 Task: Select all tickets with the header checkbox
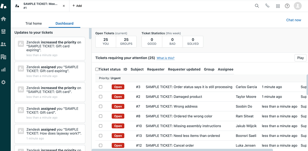coord(97,69)
